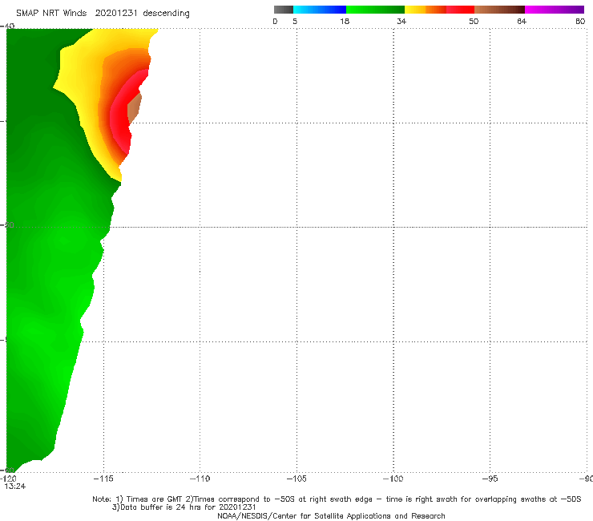The height and width of the screenshot is (521, 593).
Task: Click the brown 50-64 segment of color bar
Action: [499, 10]
